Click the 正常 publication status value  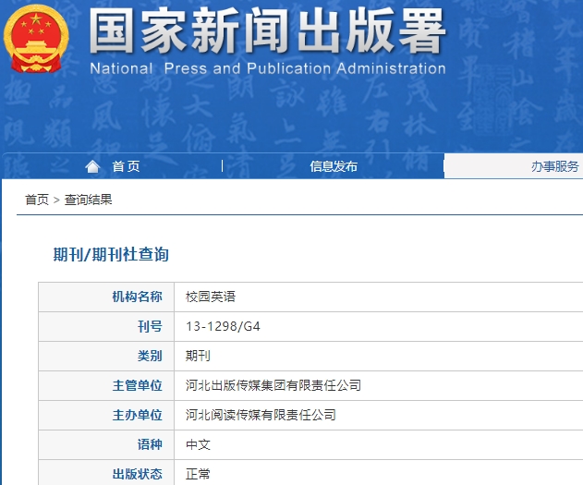[198, 474]
